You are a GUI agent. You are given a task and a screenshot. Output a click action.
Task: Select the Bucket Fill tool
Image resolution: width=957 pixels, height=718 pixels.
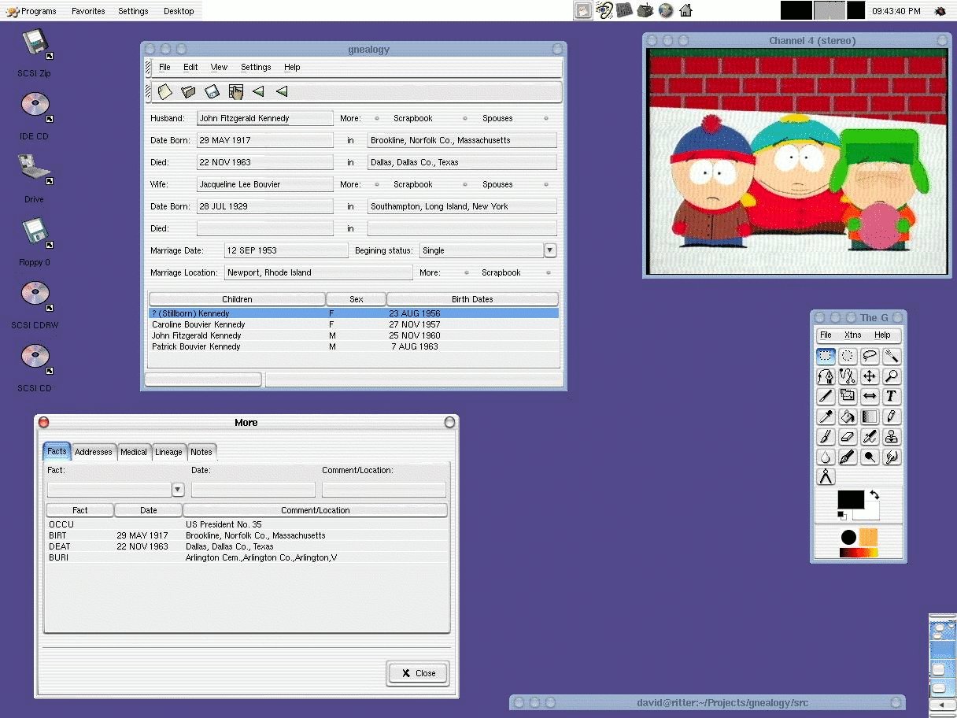[848, 416]
